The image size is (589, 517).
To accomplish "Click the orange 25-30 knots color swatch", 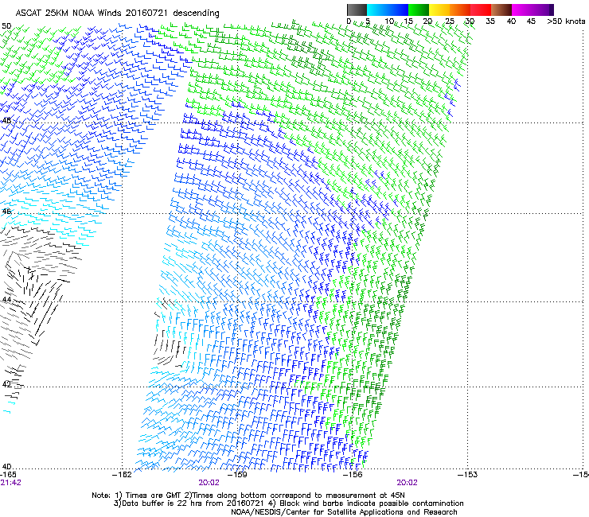I will coord(459,10).
